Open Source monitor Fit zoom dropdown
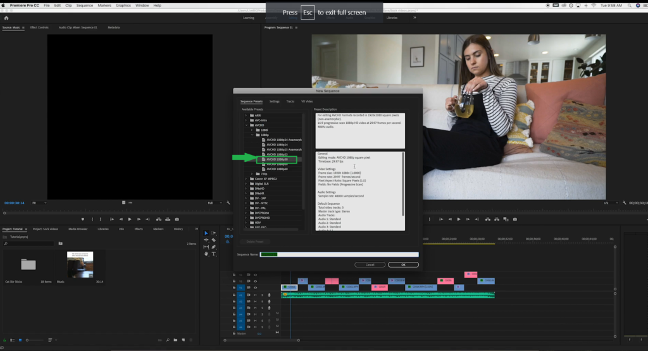 [x=39, y=203]
